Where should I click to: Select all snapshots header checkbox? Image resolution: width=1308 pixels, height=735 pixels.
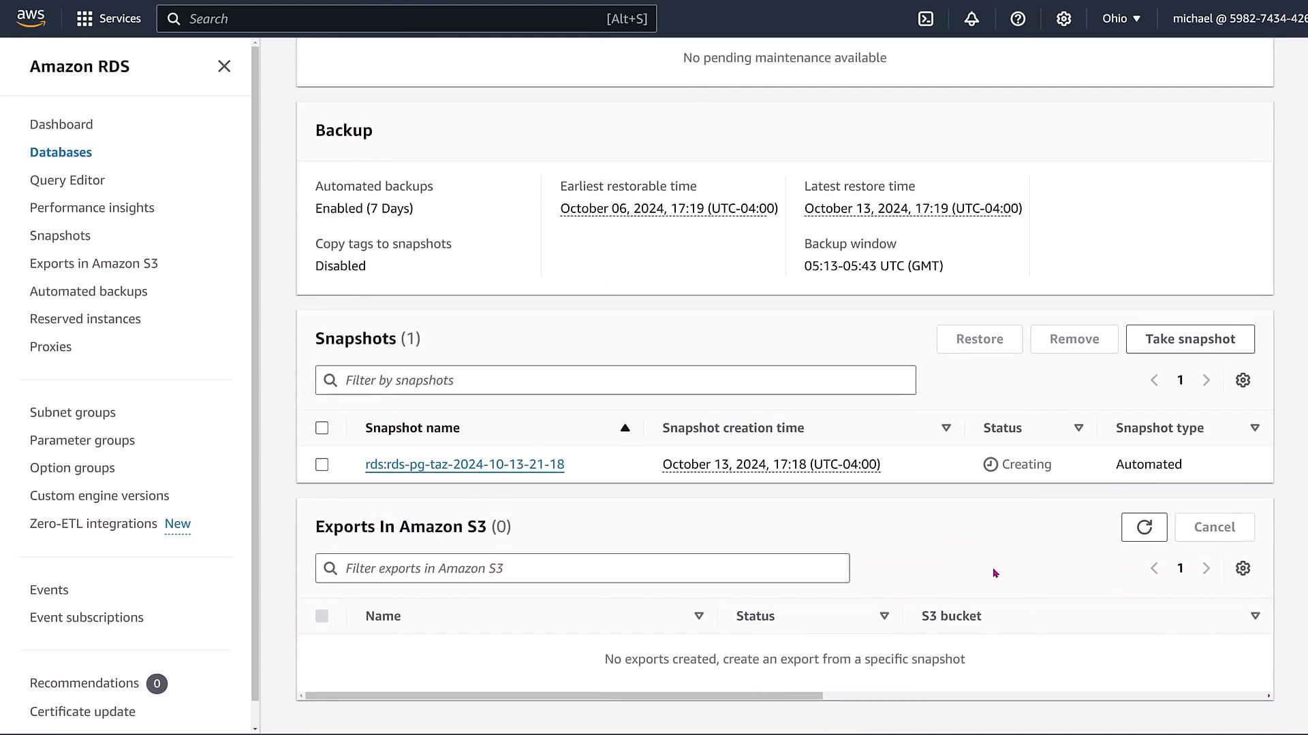coord(322,428)
